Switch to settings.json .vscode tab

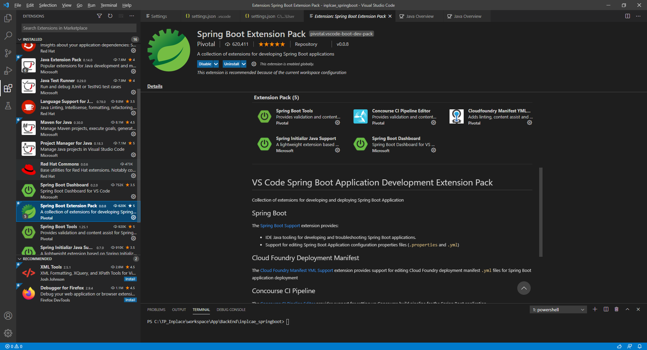(x=211, y=16)
